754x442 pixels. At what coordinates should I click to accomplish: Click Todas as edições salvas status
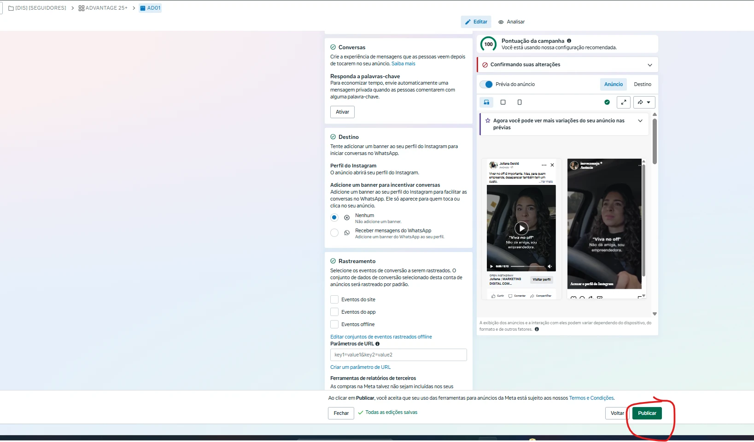point(388,413)
